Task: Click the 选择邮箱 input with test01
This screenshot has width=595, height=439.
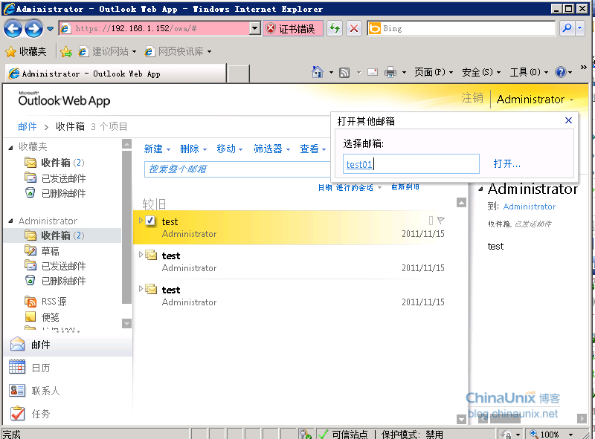Action: (x=411, y=163)
